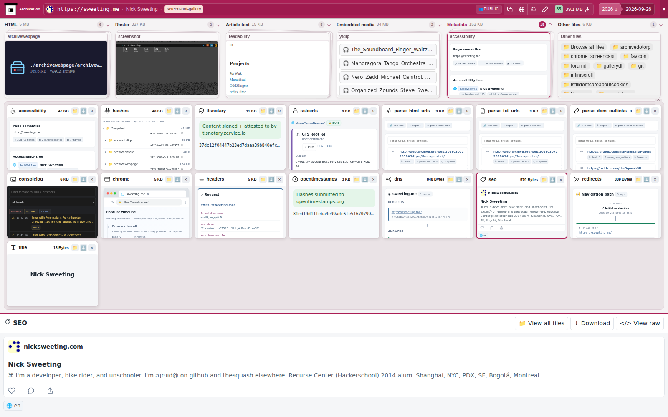Click the filter field in consolelog card
668x417 pixels.
pos(53,192)
